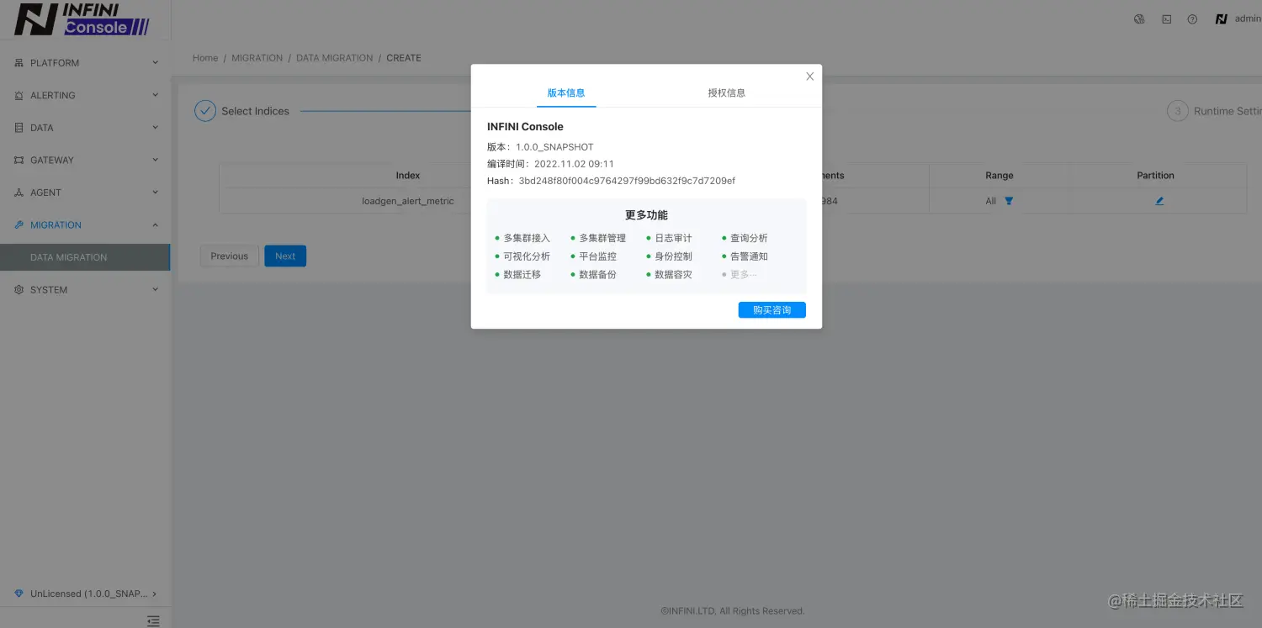The height and width of the screenshot is (628, 1262).
Task: Click the SYSTEM gear icon in sidebar
Action: pos(19,289)
